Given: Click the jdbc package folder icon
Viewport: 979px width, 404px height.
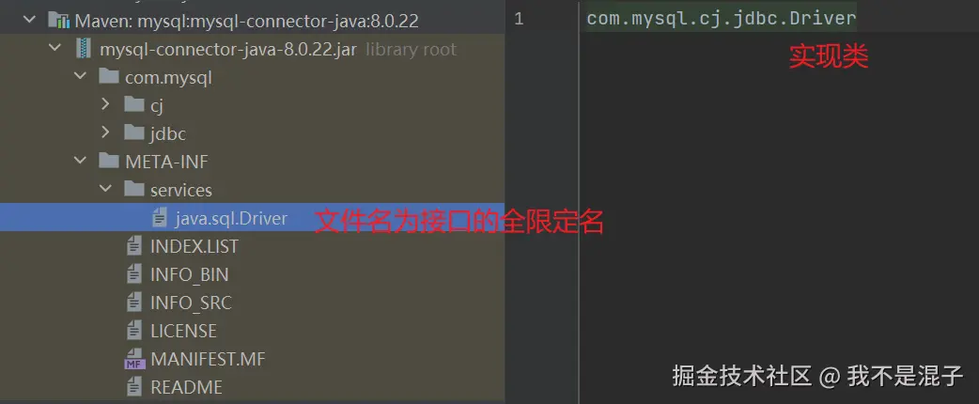Looking at the screenshot, I should click(133, 133).
